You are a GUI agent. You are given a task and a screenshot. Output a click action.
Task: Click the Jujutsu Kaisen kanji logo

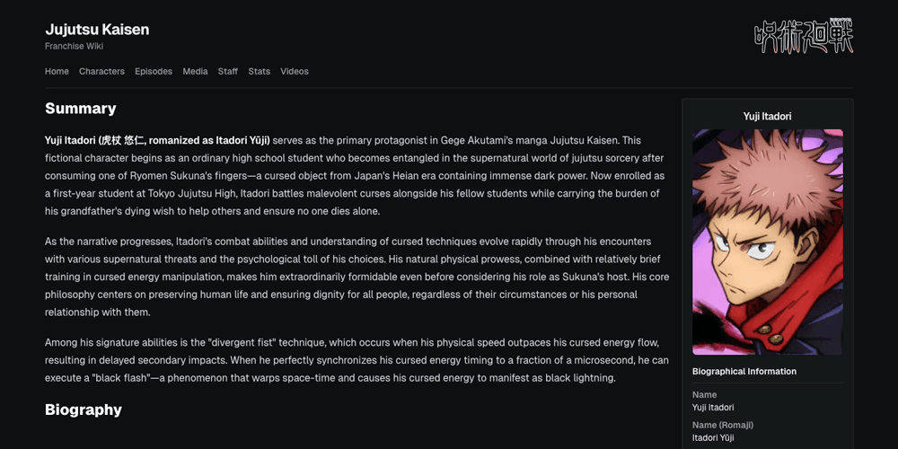pos(803,37)
